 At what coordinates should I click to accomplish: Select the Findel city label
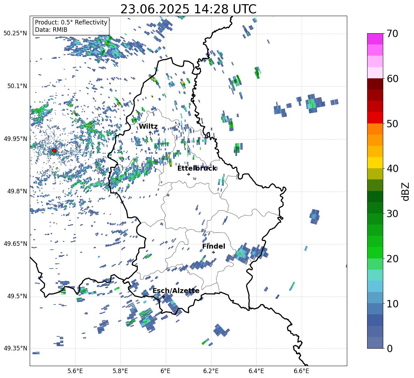[x=214, y=246]
